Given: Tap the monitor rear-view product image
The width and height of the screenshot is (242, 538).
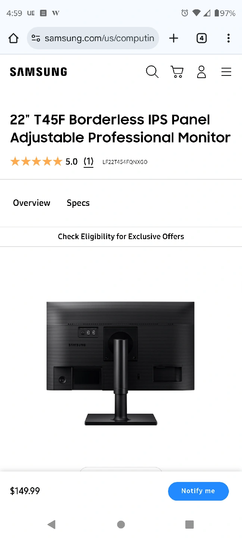Looking at the screenshot, I should (121, 364).
